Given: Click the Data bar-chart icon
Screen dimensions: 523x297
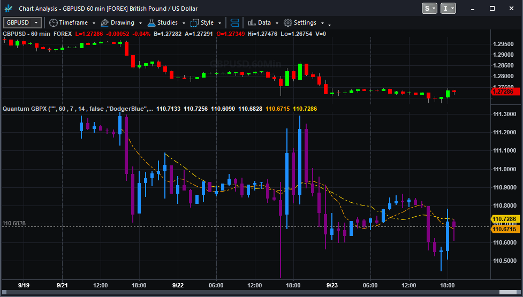Looking at the screenshot, I should click(251, 22).
